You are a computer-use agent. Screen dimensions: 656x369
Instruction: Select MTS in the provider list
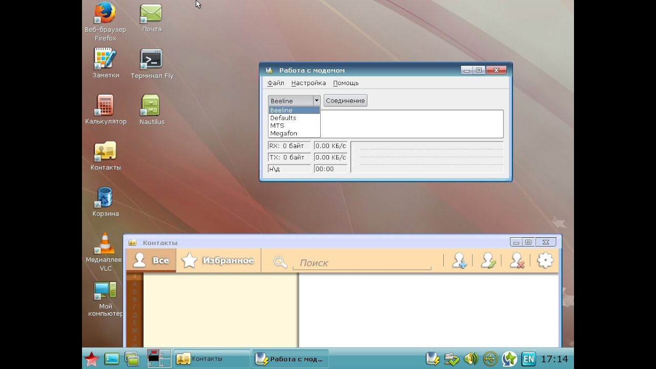[x=294, y=126]
